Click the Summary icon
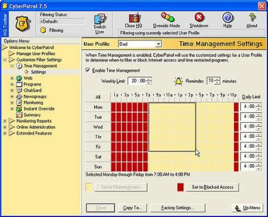Image resolution: width=268 pixels, height=217 pixels. pyautogui.click(x=19, y=115)
